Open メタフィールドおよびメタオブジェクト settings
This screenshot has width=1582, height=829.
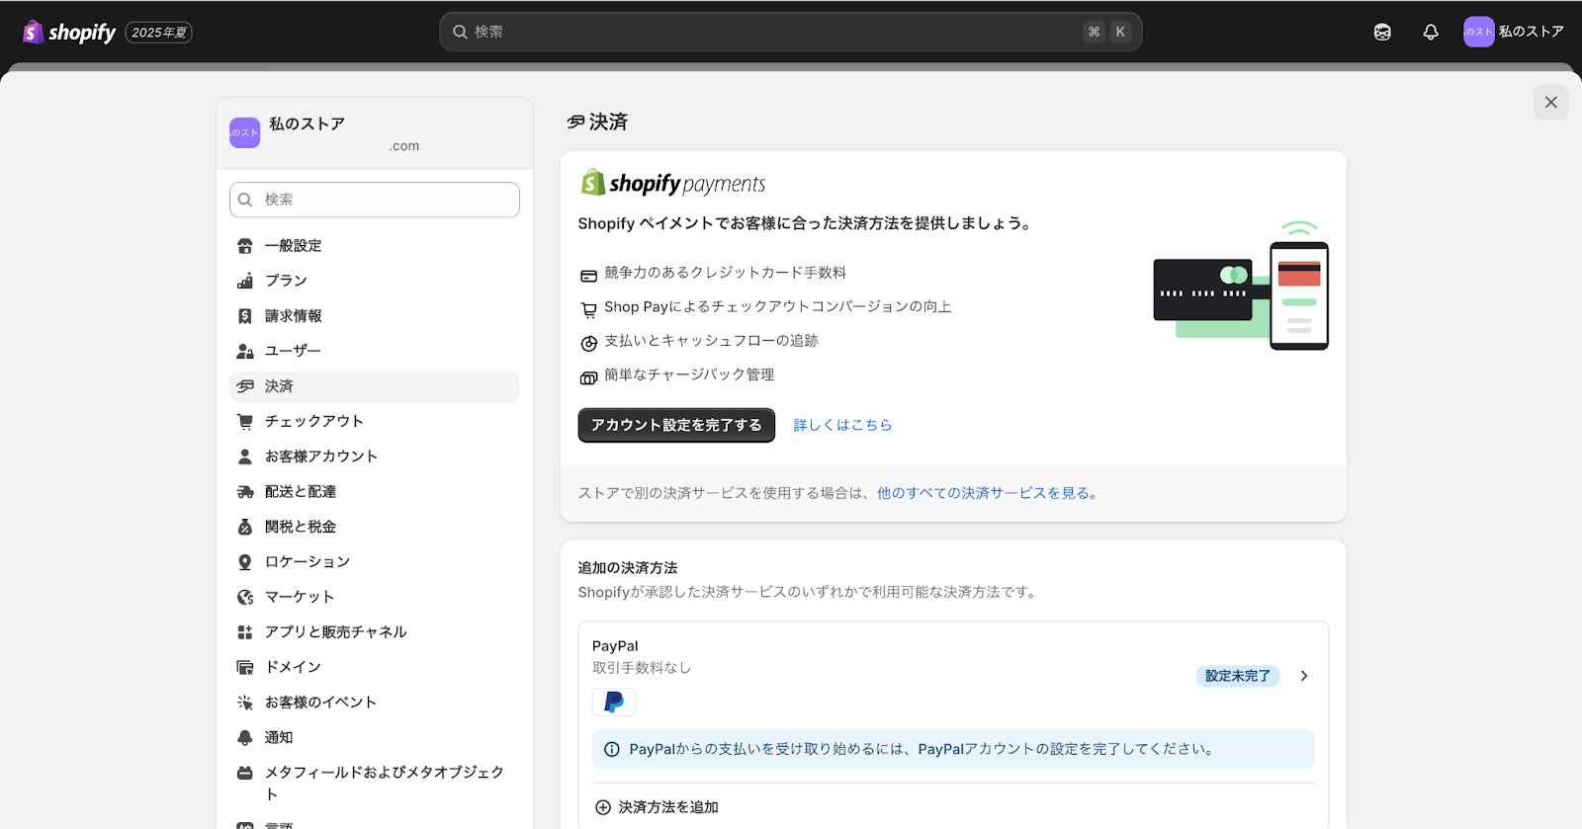pyautogui.click(x=375, y=784)
